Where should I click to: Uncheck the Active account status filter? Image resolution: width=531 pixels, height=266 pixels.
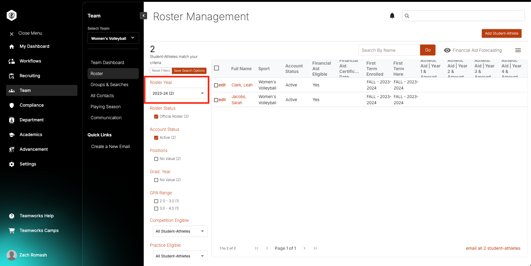156,138
